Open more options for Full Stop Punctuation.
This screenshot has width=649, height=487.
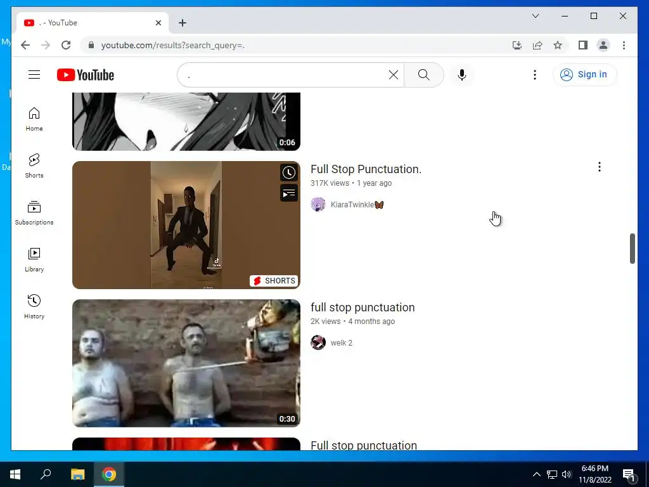pyautogui.click(x=600, y=167)
